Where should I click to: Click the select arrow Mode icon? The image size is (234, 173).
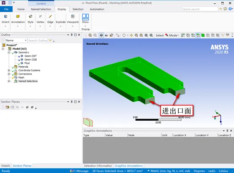coord(167,35)
